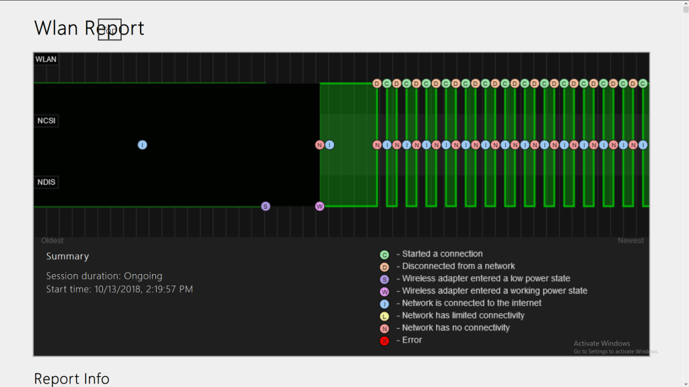Image resolution: width=689 pixels, height=387 pixels.
Task: Click the purple W working power state marker
Action: pos(320,206)
